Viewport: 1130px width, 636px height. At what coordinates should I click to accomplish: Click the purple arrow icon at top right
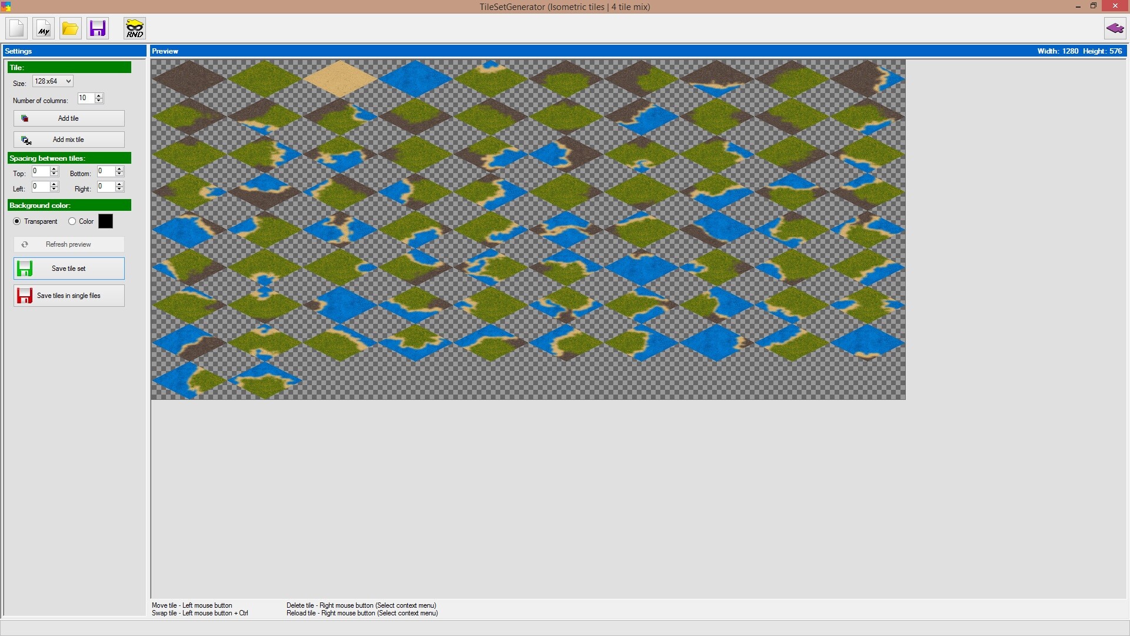coord(1115,28)
